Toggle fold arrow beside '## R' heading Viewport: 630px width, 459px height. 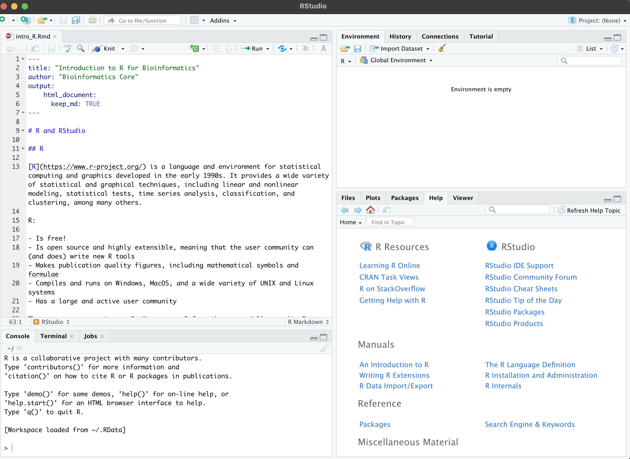pos(23,149)
